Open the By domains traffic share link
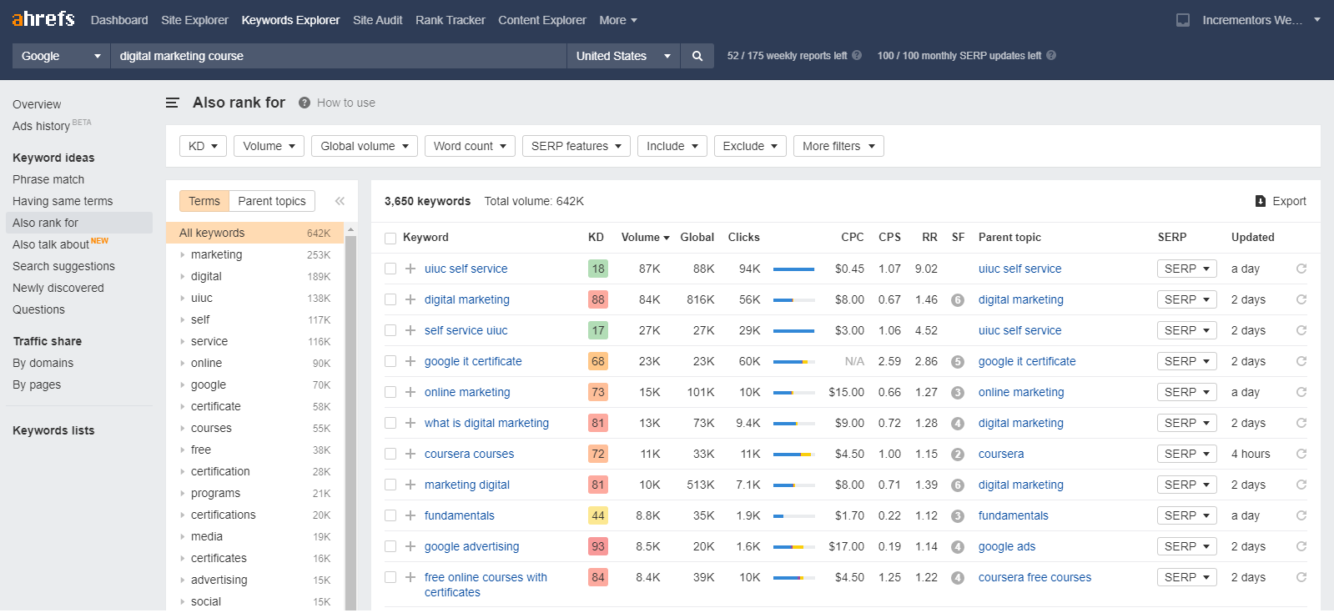Viewport: 1334px width, 613px height. [x=43, y=363]
